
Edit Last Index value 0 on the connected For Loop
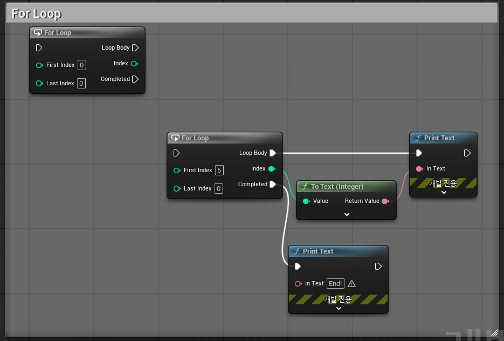click(x=218, y=188)
